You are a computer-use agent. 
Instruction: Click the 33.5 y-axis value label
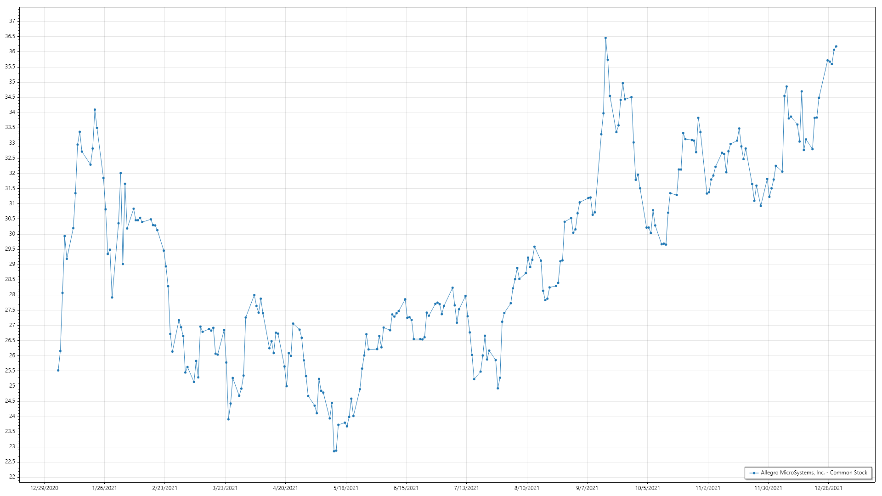click(11, 127)
